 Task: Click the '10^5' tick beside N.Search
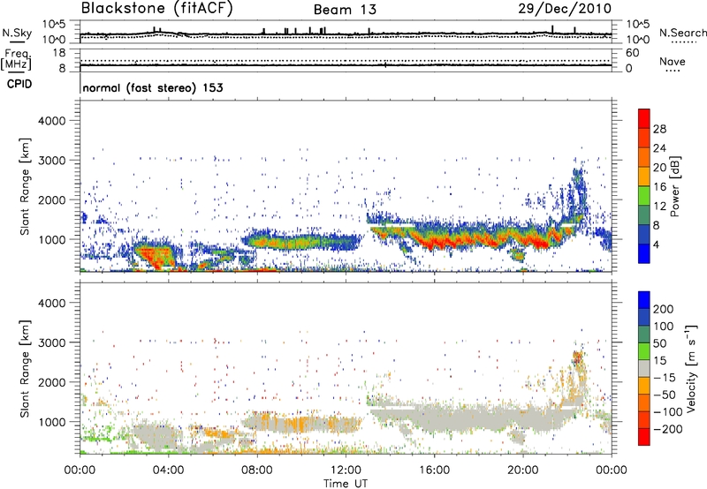(x=638, y=25)
